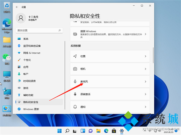Click into the 查找设置 search field
Image resolution: width=181 pixels, height=135 pixels.
pos(39,30)
